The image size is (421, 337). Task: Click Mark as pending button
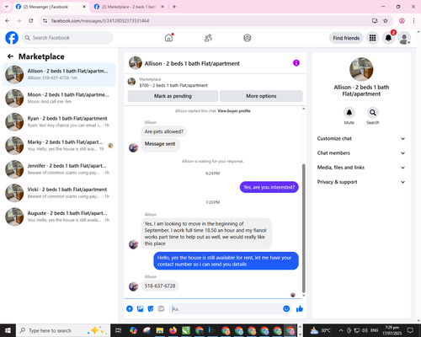173,96
